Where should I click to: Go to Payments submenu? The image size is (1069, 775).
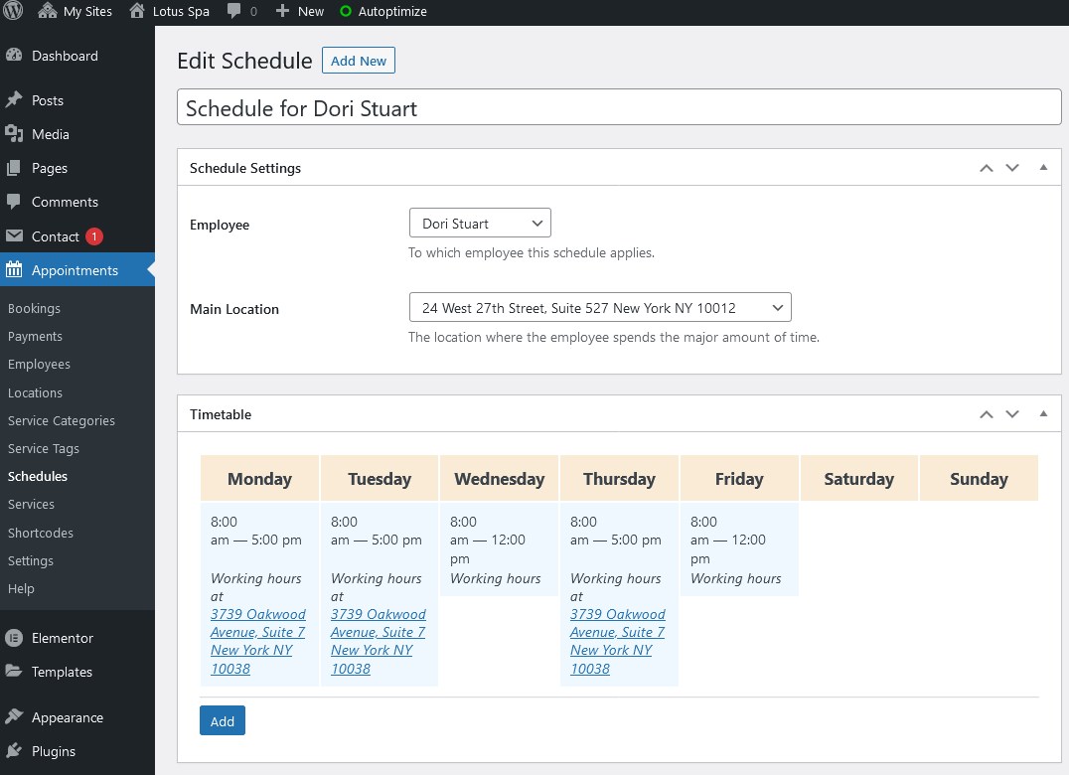point(35,336)
